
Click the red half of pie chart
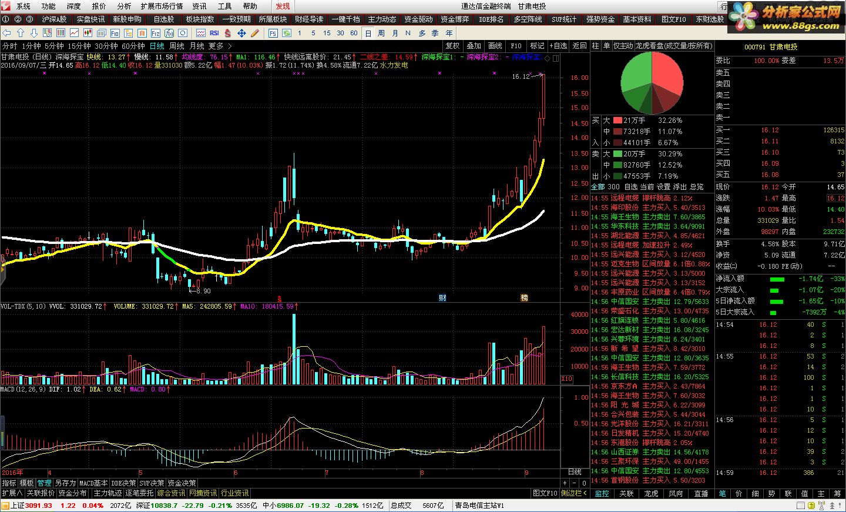(x=668, y=82)
